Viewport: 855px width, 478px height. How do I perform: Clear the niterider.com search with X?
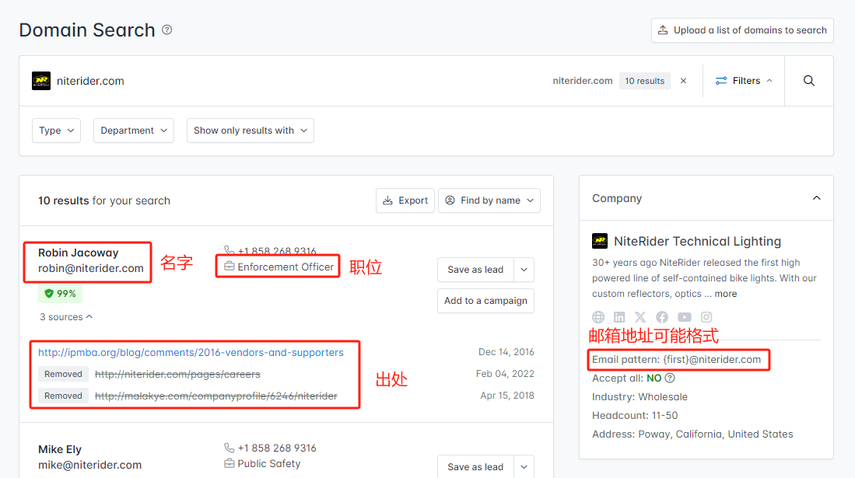(683, 81)
